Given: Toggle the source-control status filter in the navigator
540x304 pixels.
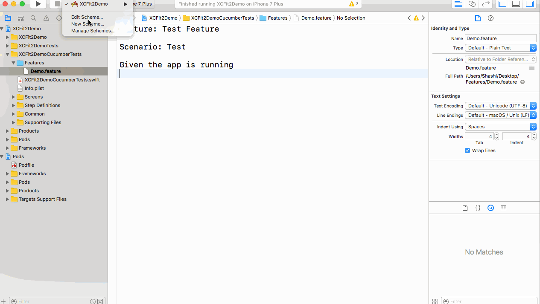Looking at the screenshot, I should tap(100, 301).
